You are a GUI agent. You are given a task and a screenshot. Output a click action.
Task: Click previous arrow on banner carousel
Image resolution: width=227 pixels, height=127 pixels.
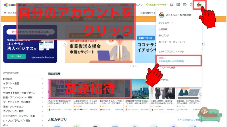coord(65,44)
